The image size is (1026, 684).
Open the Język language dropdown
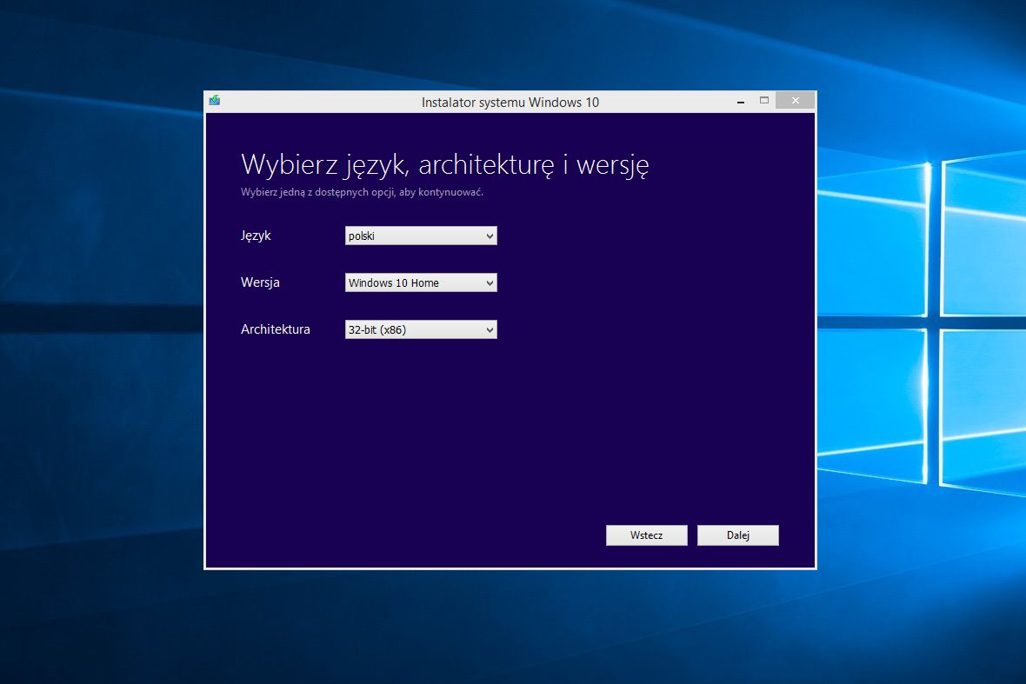click(421, 236)
